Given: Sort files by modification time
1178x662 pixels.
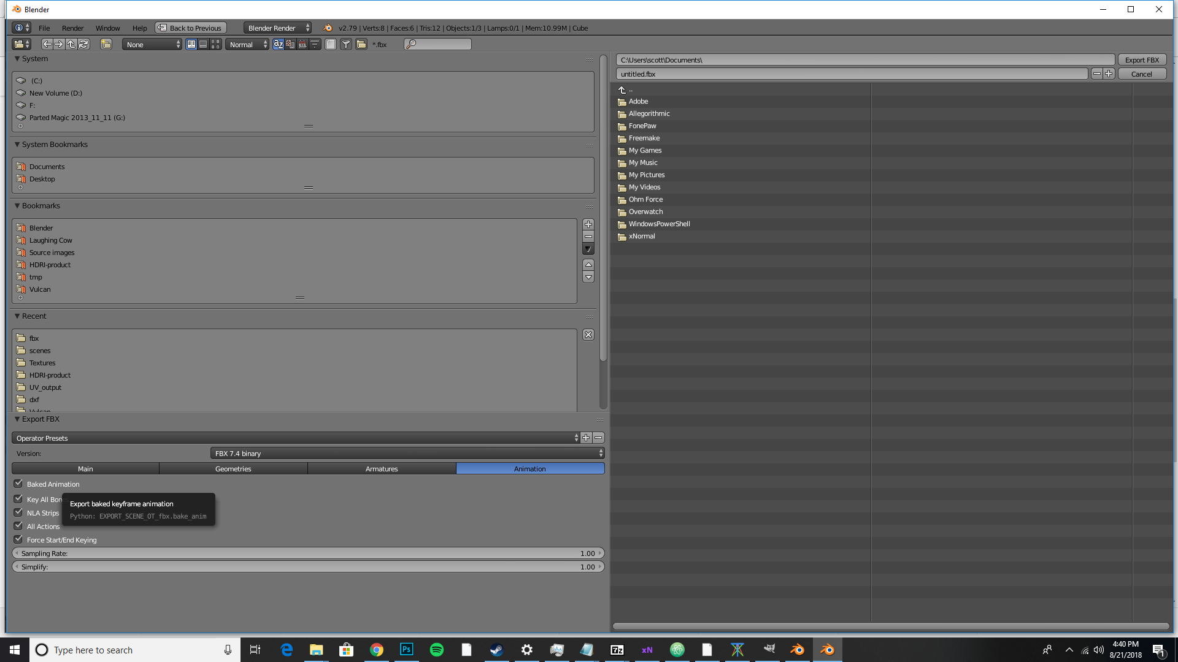Looking at the screenshot, I should pos(302,44).
